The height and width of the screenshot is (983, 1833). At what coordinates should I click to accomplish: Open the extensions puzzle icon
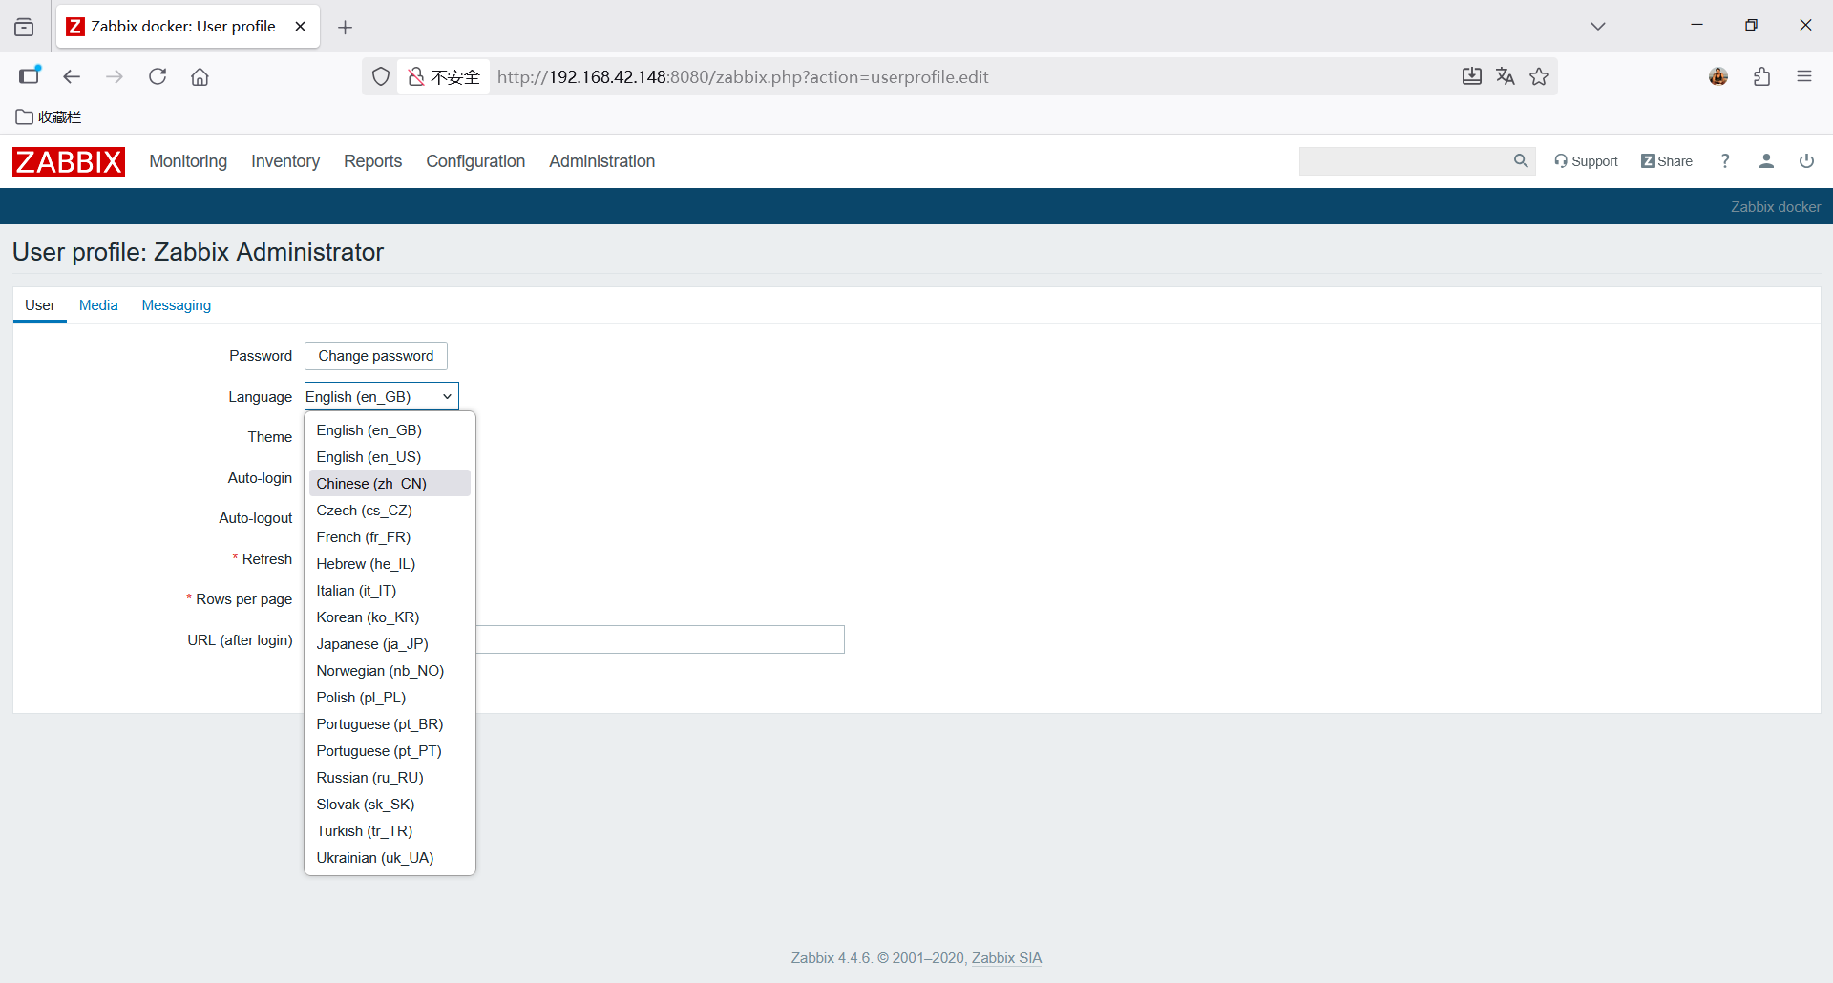1762,76
